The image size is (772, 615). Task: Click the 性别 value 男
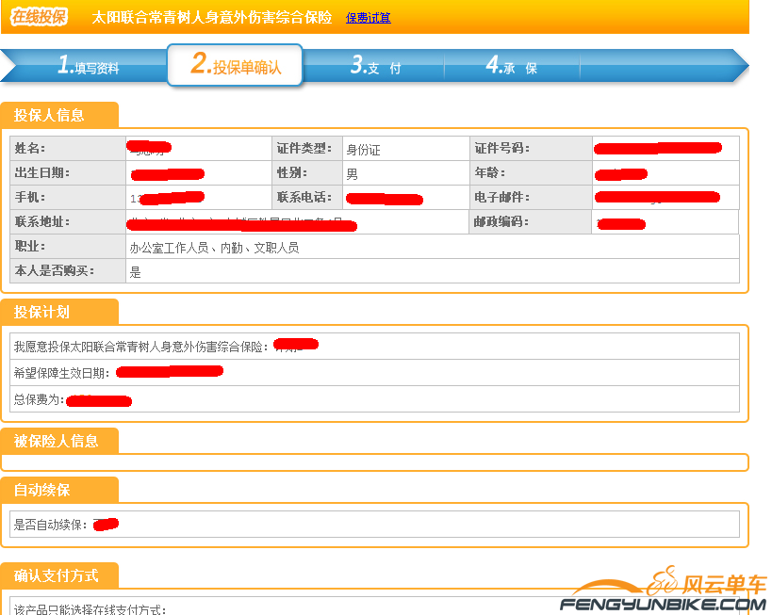pos(352,174)
